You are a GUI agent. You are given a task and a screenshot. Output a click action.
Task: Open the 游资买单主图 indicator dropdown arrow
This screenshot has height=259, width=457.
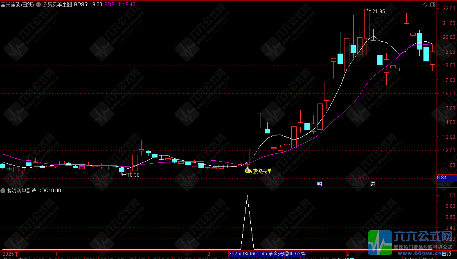[38, 5]
